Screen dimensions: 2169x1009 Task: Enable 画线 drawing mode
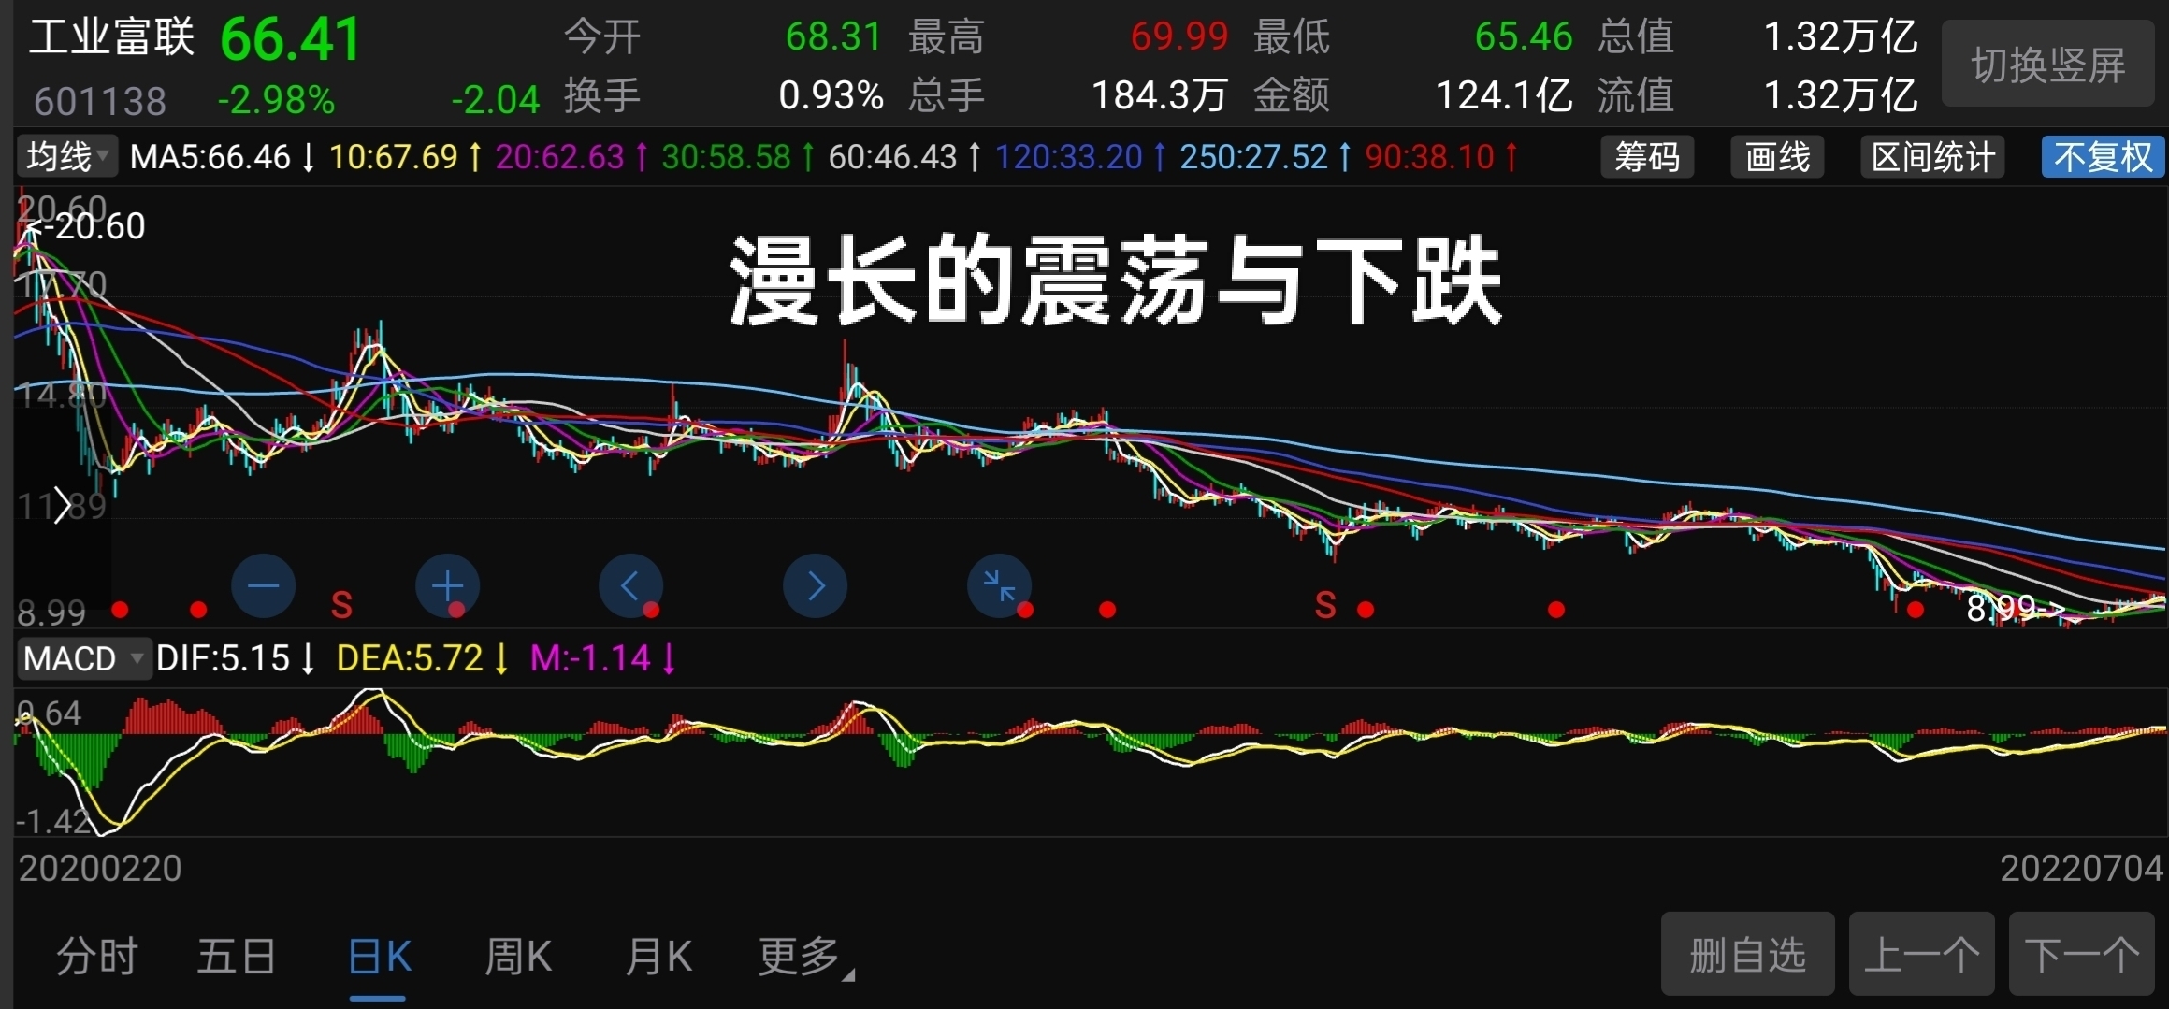(x=1777, y=157)
